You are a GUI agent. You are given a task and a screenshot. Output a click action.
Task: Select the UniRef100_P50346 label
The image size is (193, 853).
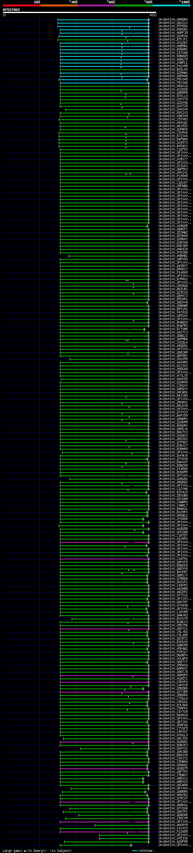coord(173,83)
